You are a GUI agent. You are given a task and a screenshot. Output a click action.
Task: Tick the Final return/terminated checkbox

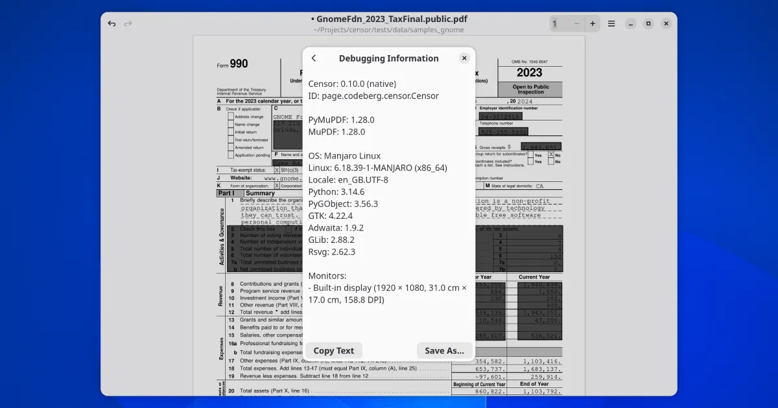(x=231, y=140)
